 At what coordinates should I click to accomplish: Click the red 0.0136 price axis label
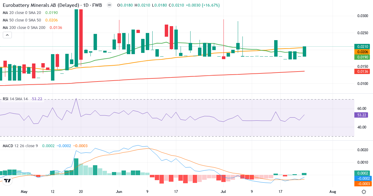point(362,72)
